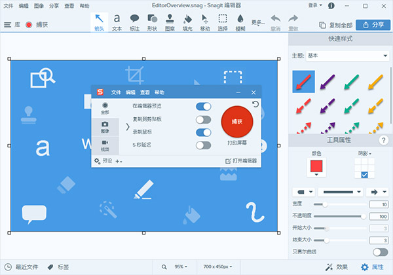The width and height of the screenshot is (393, 275).
Task: Select the Image (图像) capture tab
Action: point(105,127)
